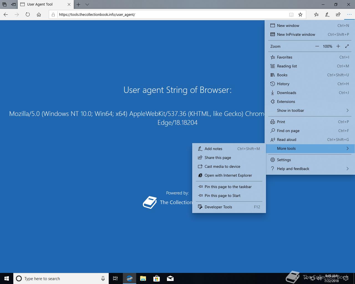The image size is (355, 284).
Task: Click Edge Beta icon on taskbar
Action: coord(129,278)
